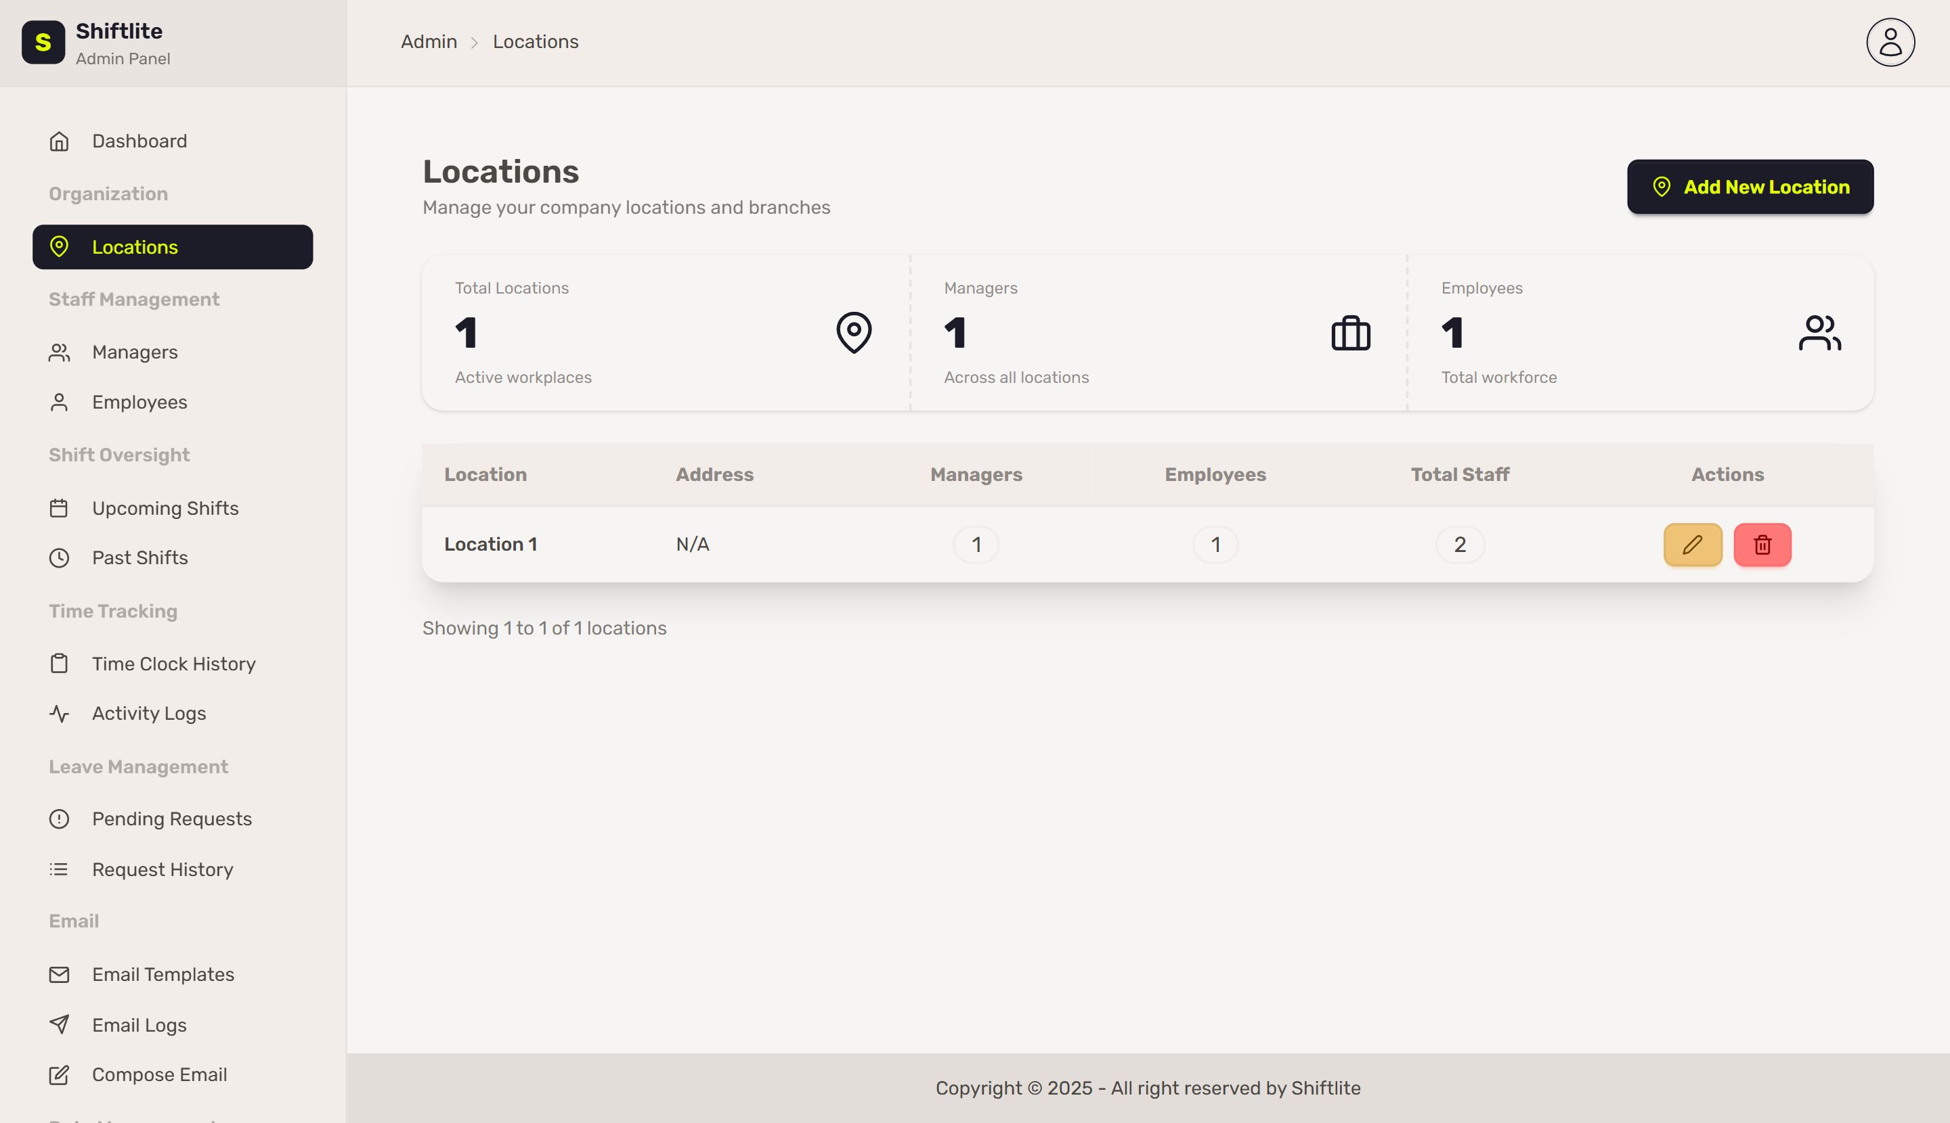The image size is (1950, 1123).
Task: Go to Admin in the breadcrumb
Action: (x=429, y=42)
